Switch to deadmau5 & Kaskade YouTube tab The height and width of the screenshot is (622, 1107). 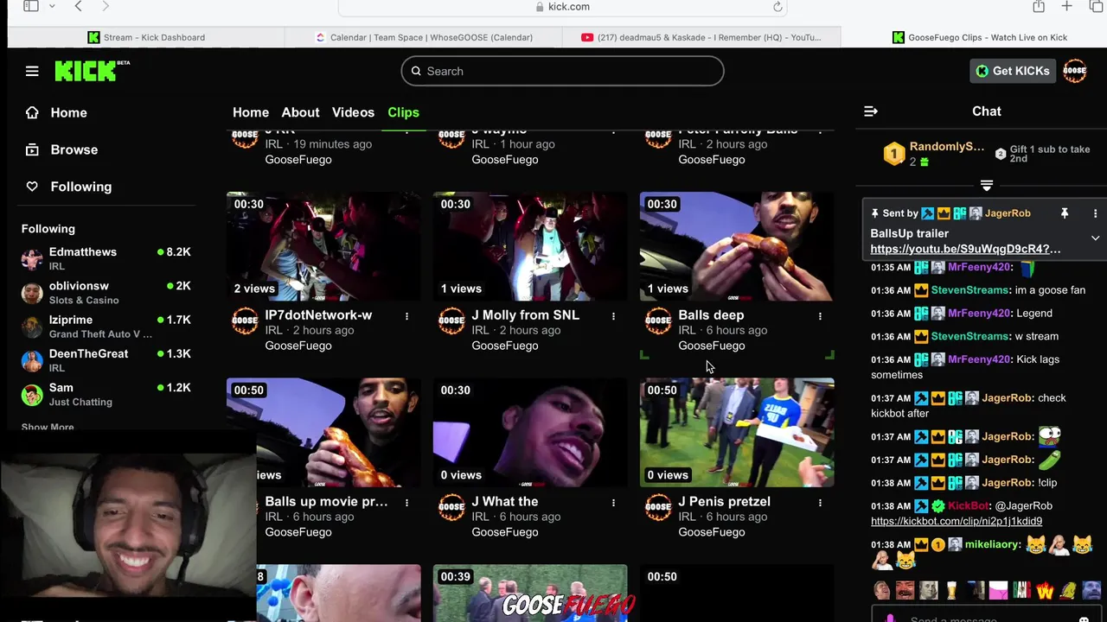(x=701, y=37)
